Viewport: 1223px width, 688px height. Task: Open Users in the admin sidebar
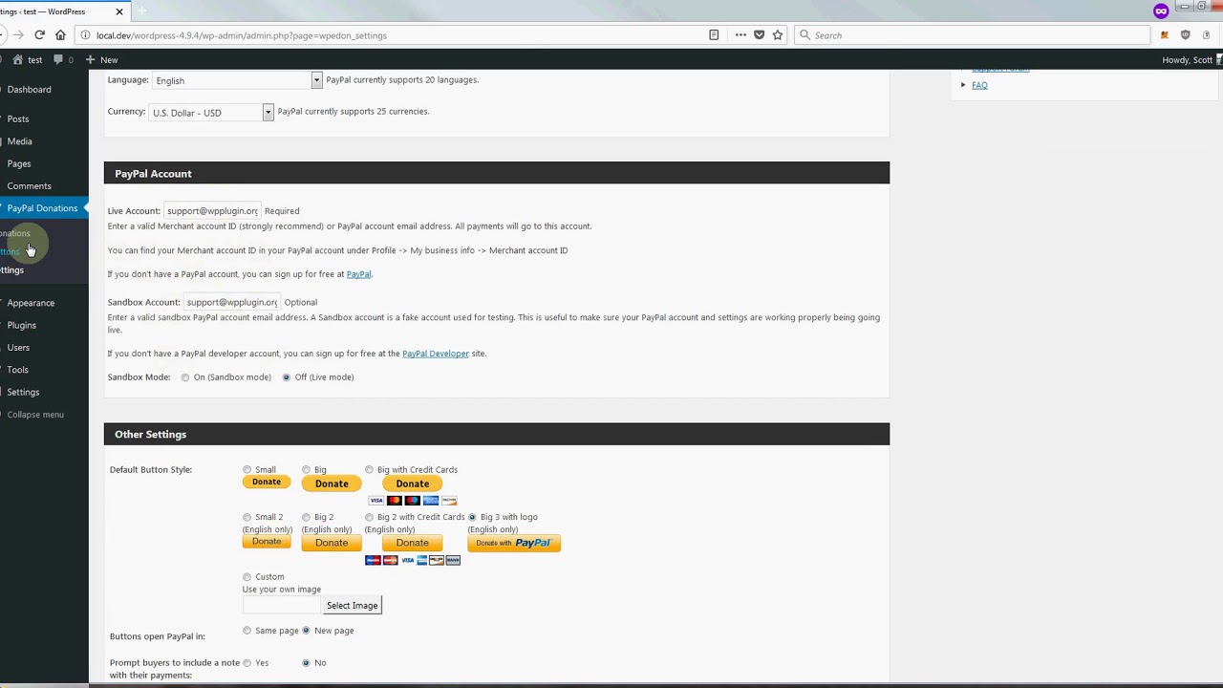[x=18, y=348]
